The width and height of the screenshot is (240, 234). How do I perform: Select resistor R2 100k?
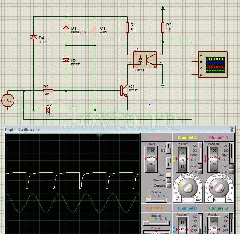click(48, 91)
